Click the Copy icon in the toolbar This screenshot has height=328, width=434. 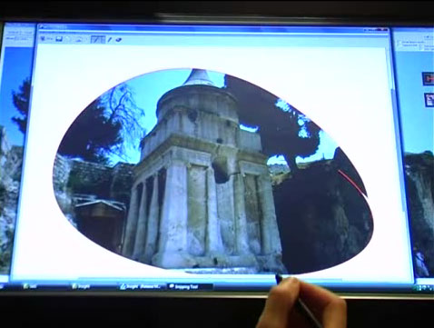tap(68, 39)
